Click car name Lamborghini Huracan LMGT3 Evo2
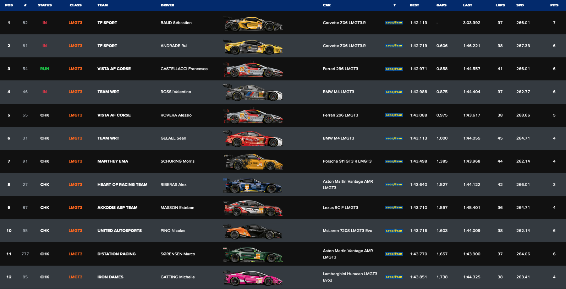This screenshot has width=566, height=289. [350, 277]
